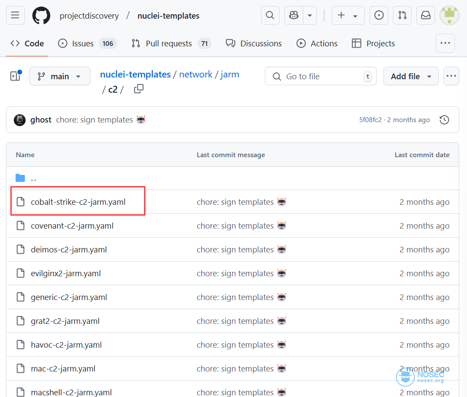Copy the path with the copy icon
467x397 pixels.
point(139,89)
